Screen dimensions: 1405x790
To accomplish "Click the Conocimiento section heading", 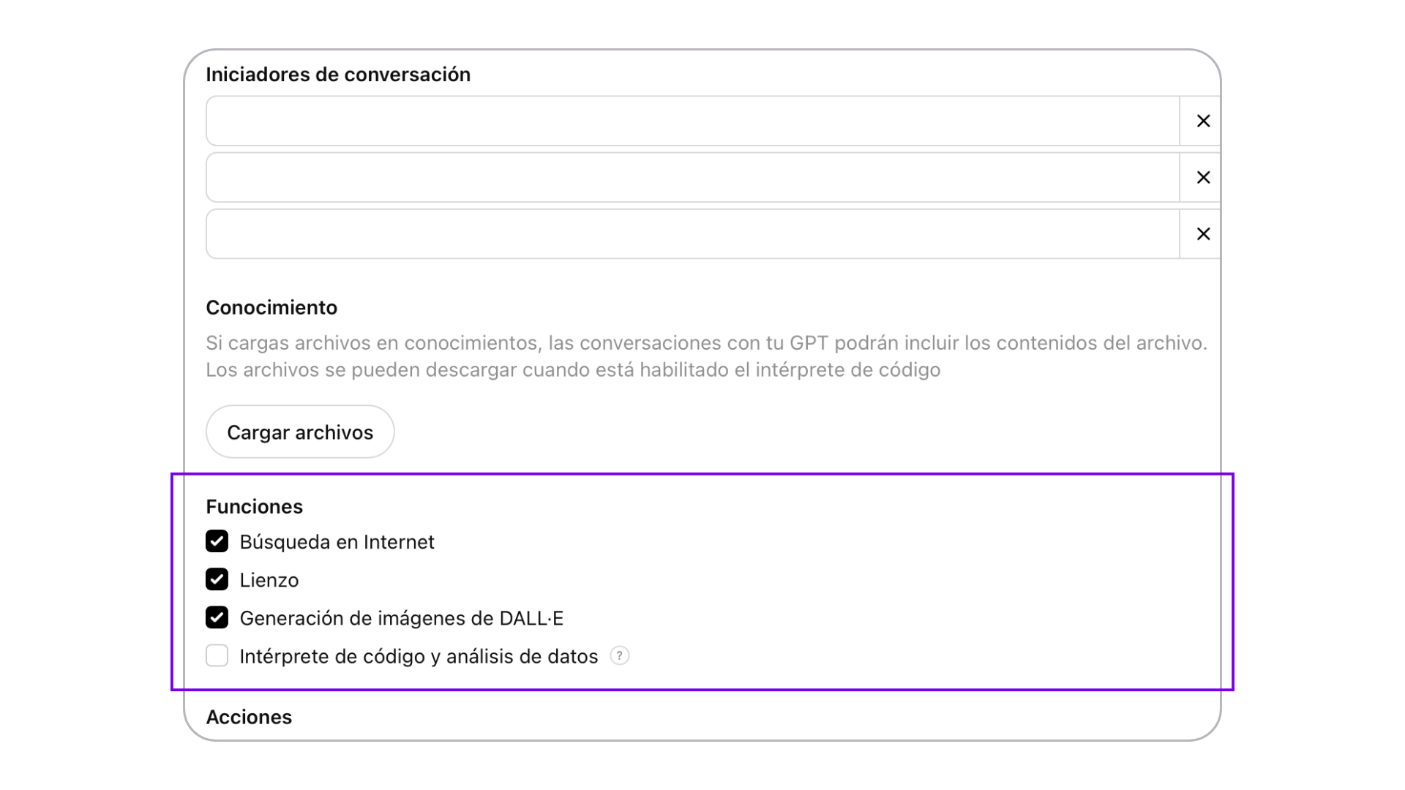I will point(271,307).
